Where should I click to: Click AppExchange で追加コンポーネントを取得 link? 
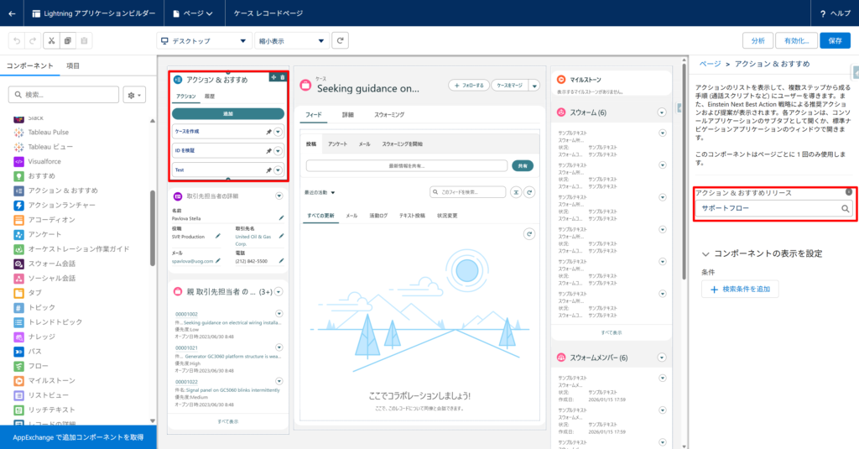(78, 437)
